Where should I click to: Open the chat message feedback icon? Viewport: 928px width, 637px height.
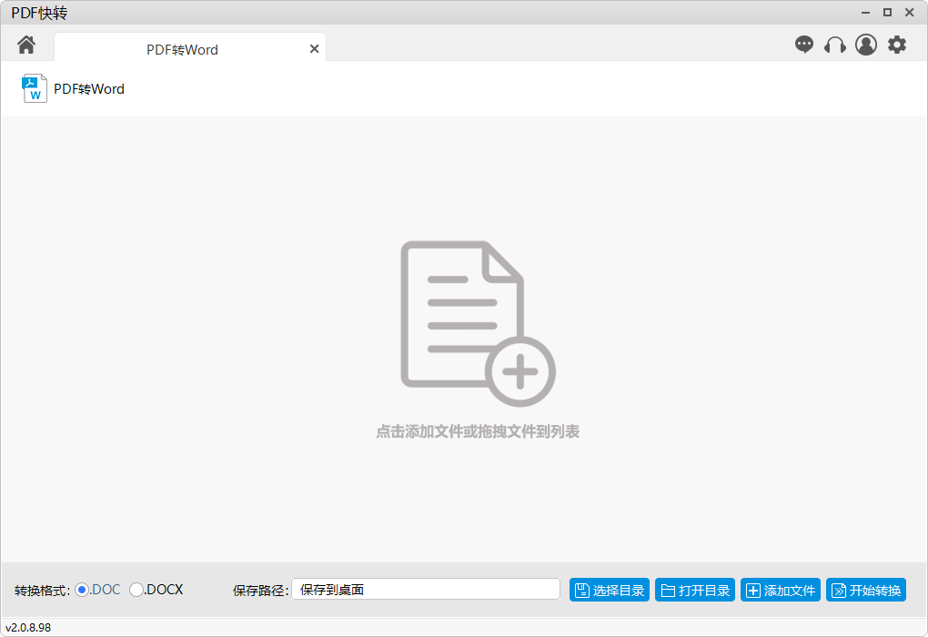[x=803, y=45]
